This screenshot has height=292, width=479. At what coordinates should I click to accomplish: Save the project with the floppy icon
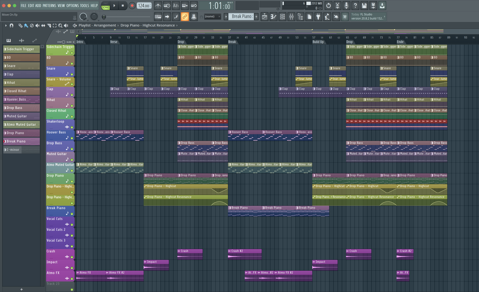pos(364,5)
